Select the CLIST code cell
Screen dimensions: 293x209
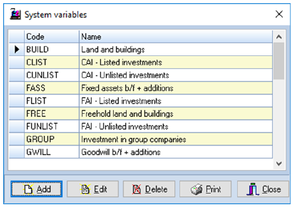[x=52, y=62]
